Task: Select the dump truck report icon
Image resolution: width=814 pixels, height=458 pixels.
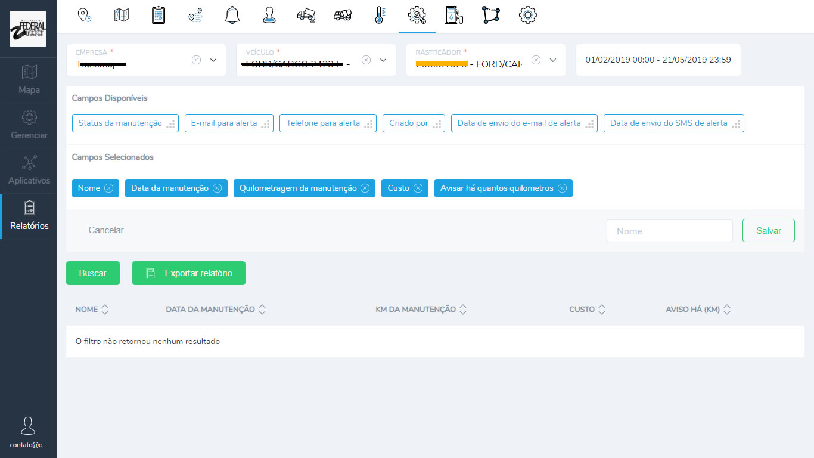Action: (306, 16)
